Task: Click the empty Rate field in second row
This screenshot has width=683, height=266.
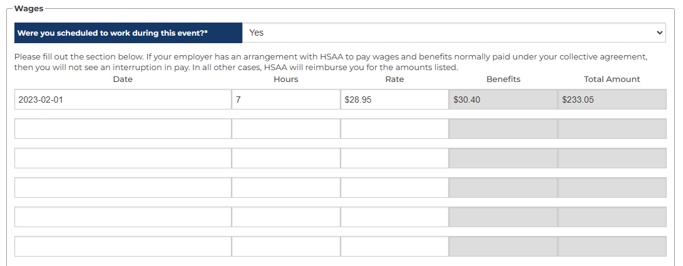Action: pos(394,129)
